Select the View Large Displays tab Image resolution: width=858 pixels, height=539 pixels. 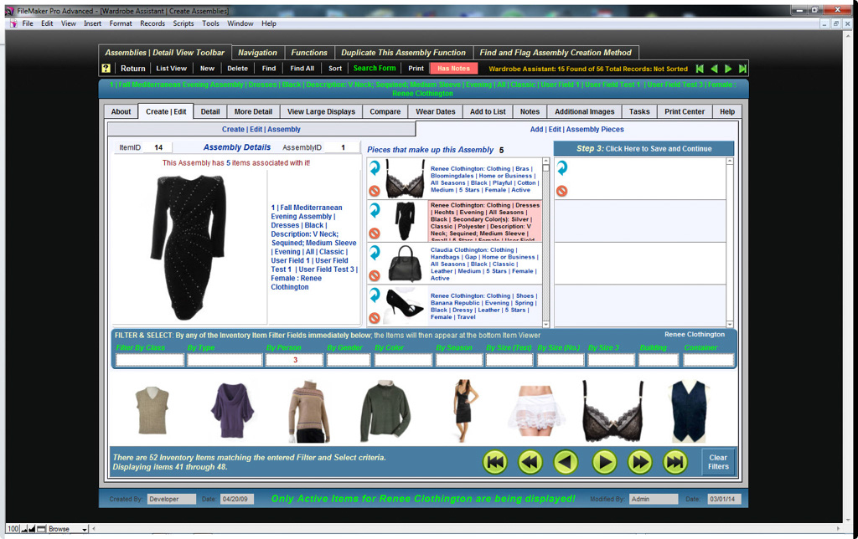[x=321, y=111]
